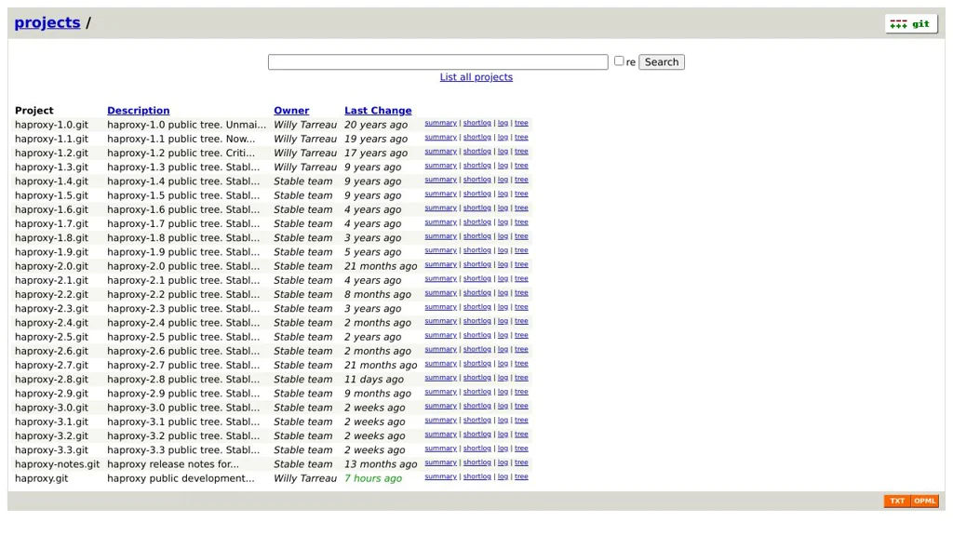The width and height of the screenshot is (953, 536).
Task: Sort the table by Owner column
Action: point(291,111)
